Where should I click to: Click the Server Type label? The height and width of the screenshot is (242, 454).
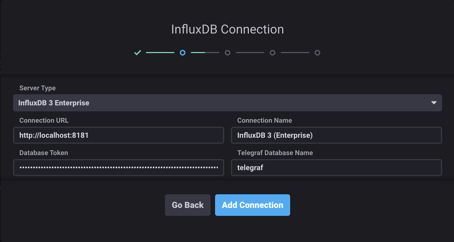click(38, 88)
